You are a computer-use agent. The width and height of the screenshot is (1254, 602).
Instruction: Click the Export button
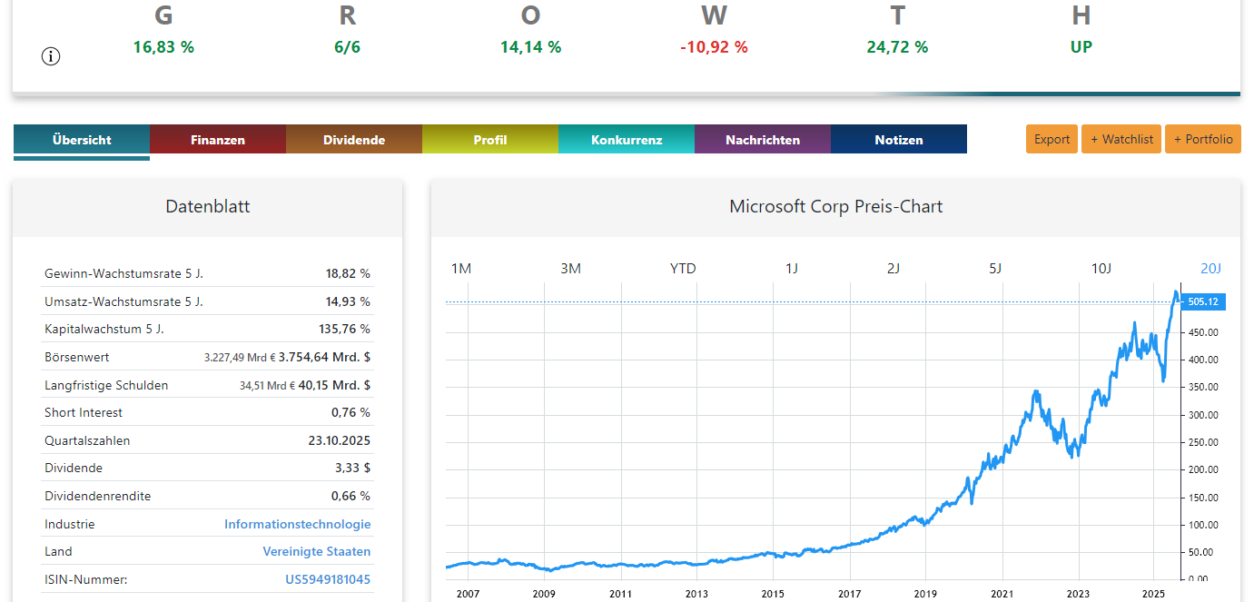[x=1052, y=139]
